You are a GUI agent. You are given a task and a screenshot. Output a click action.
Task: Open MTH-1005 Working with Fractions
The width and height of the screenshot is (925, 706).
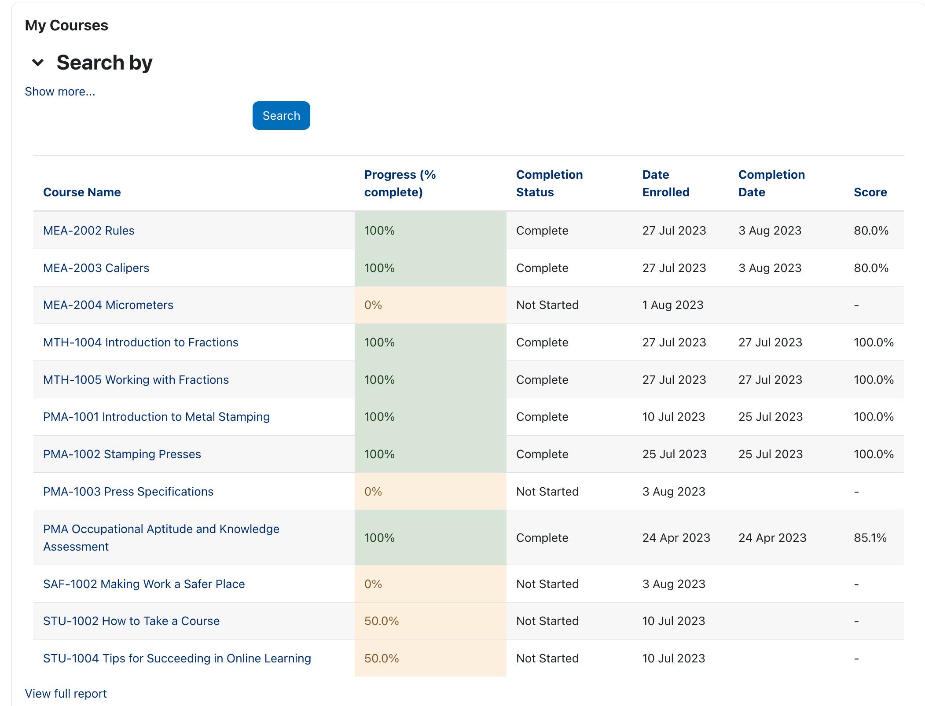(136, 380)
